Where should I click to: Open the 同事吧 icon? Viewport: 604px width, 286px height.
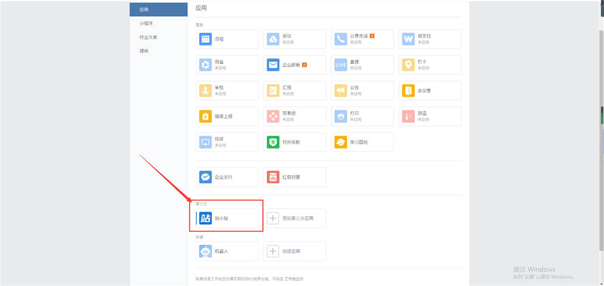[273, 116]
